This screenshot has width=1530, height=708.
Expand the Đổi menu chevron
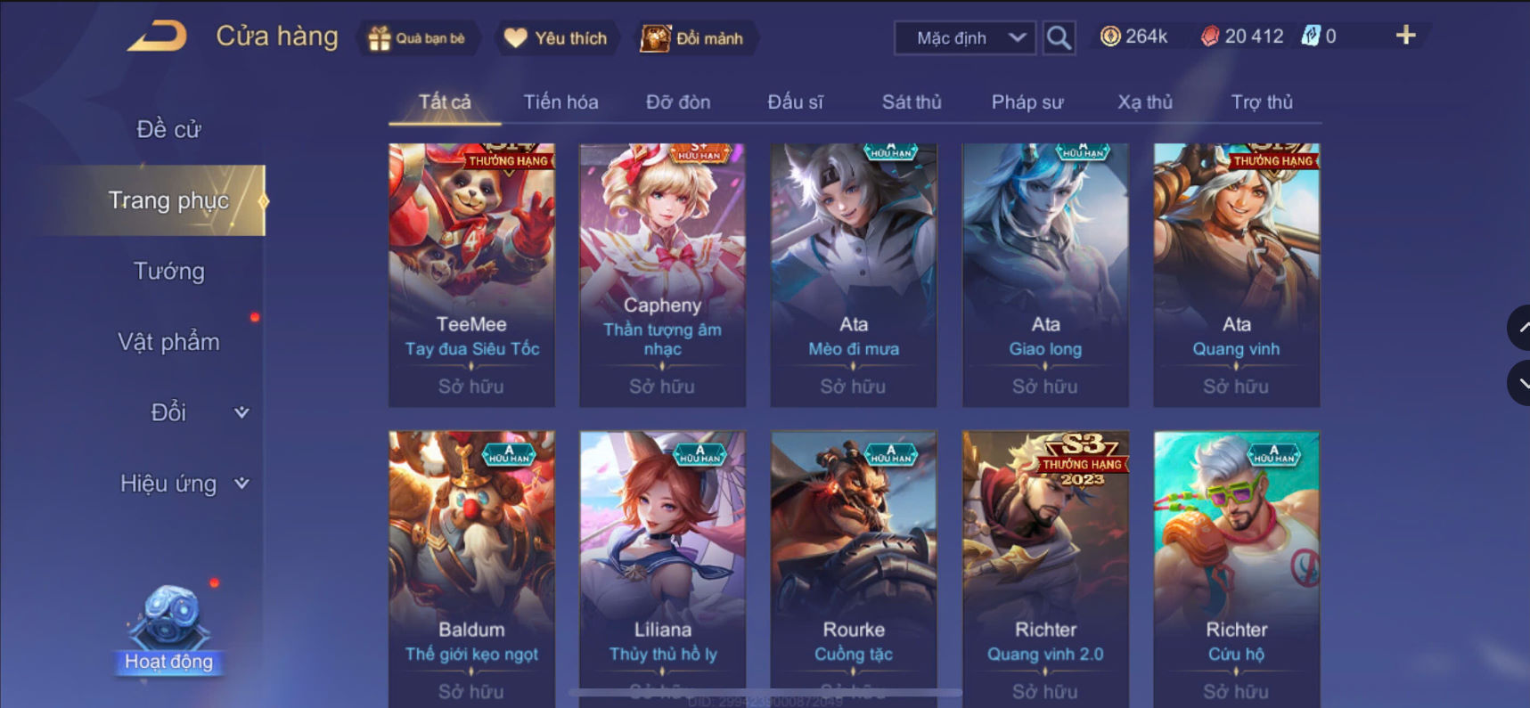click(241, 412)
